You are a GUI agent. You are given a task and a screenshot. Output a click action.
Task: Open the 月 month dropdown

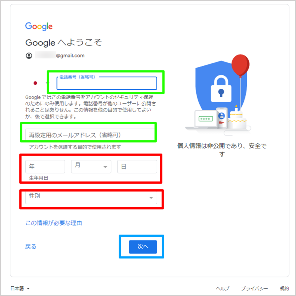coord(91,166)
